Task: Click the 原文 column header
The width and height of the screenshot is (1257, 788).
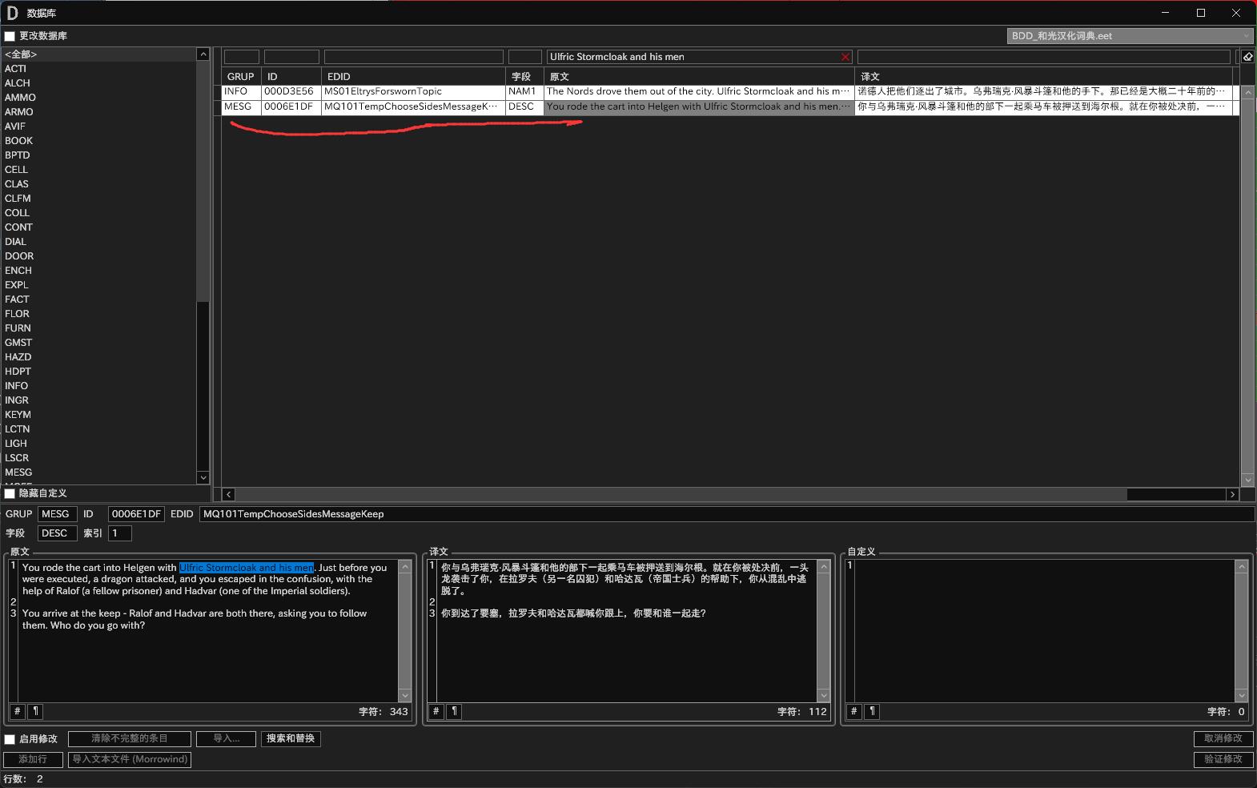Action: [699, 77]
